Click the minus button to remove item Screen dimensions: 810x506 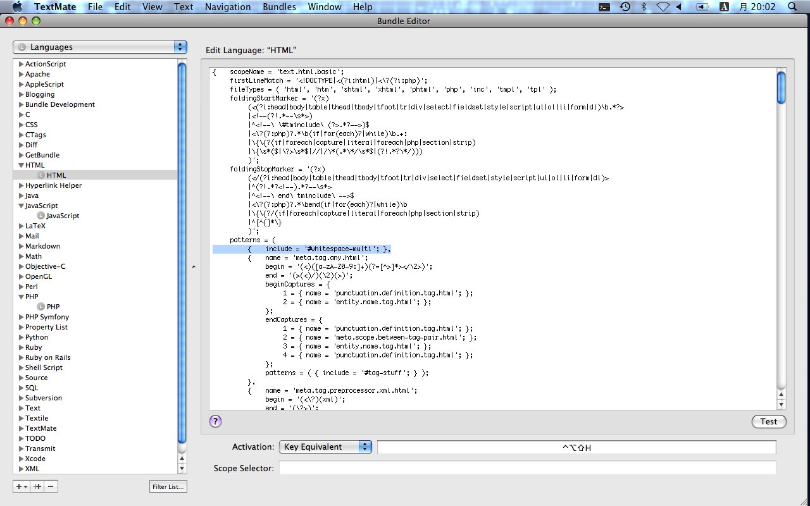pos(51,486)
